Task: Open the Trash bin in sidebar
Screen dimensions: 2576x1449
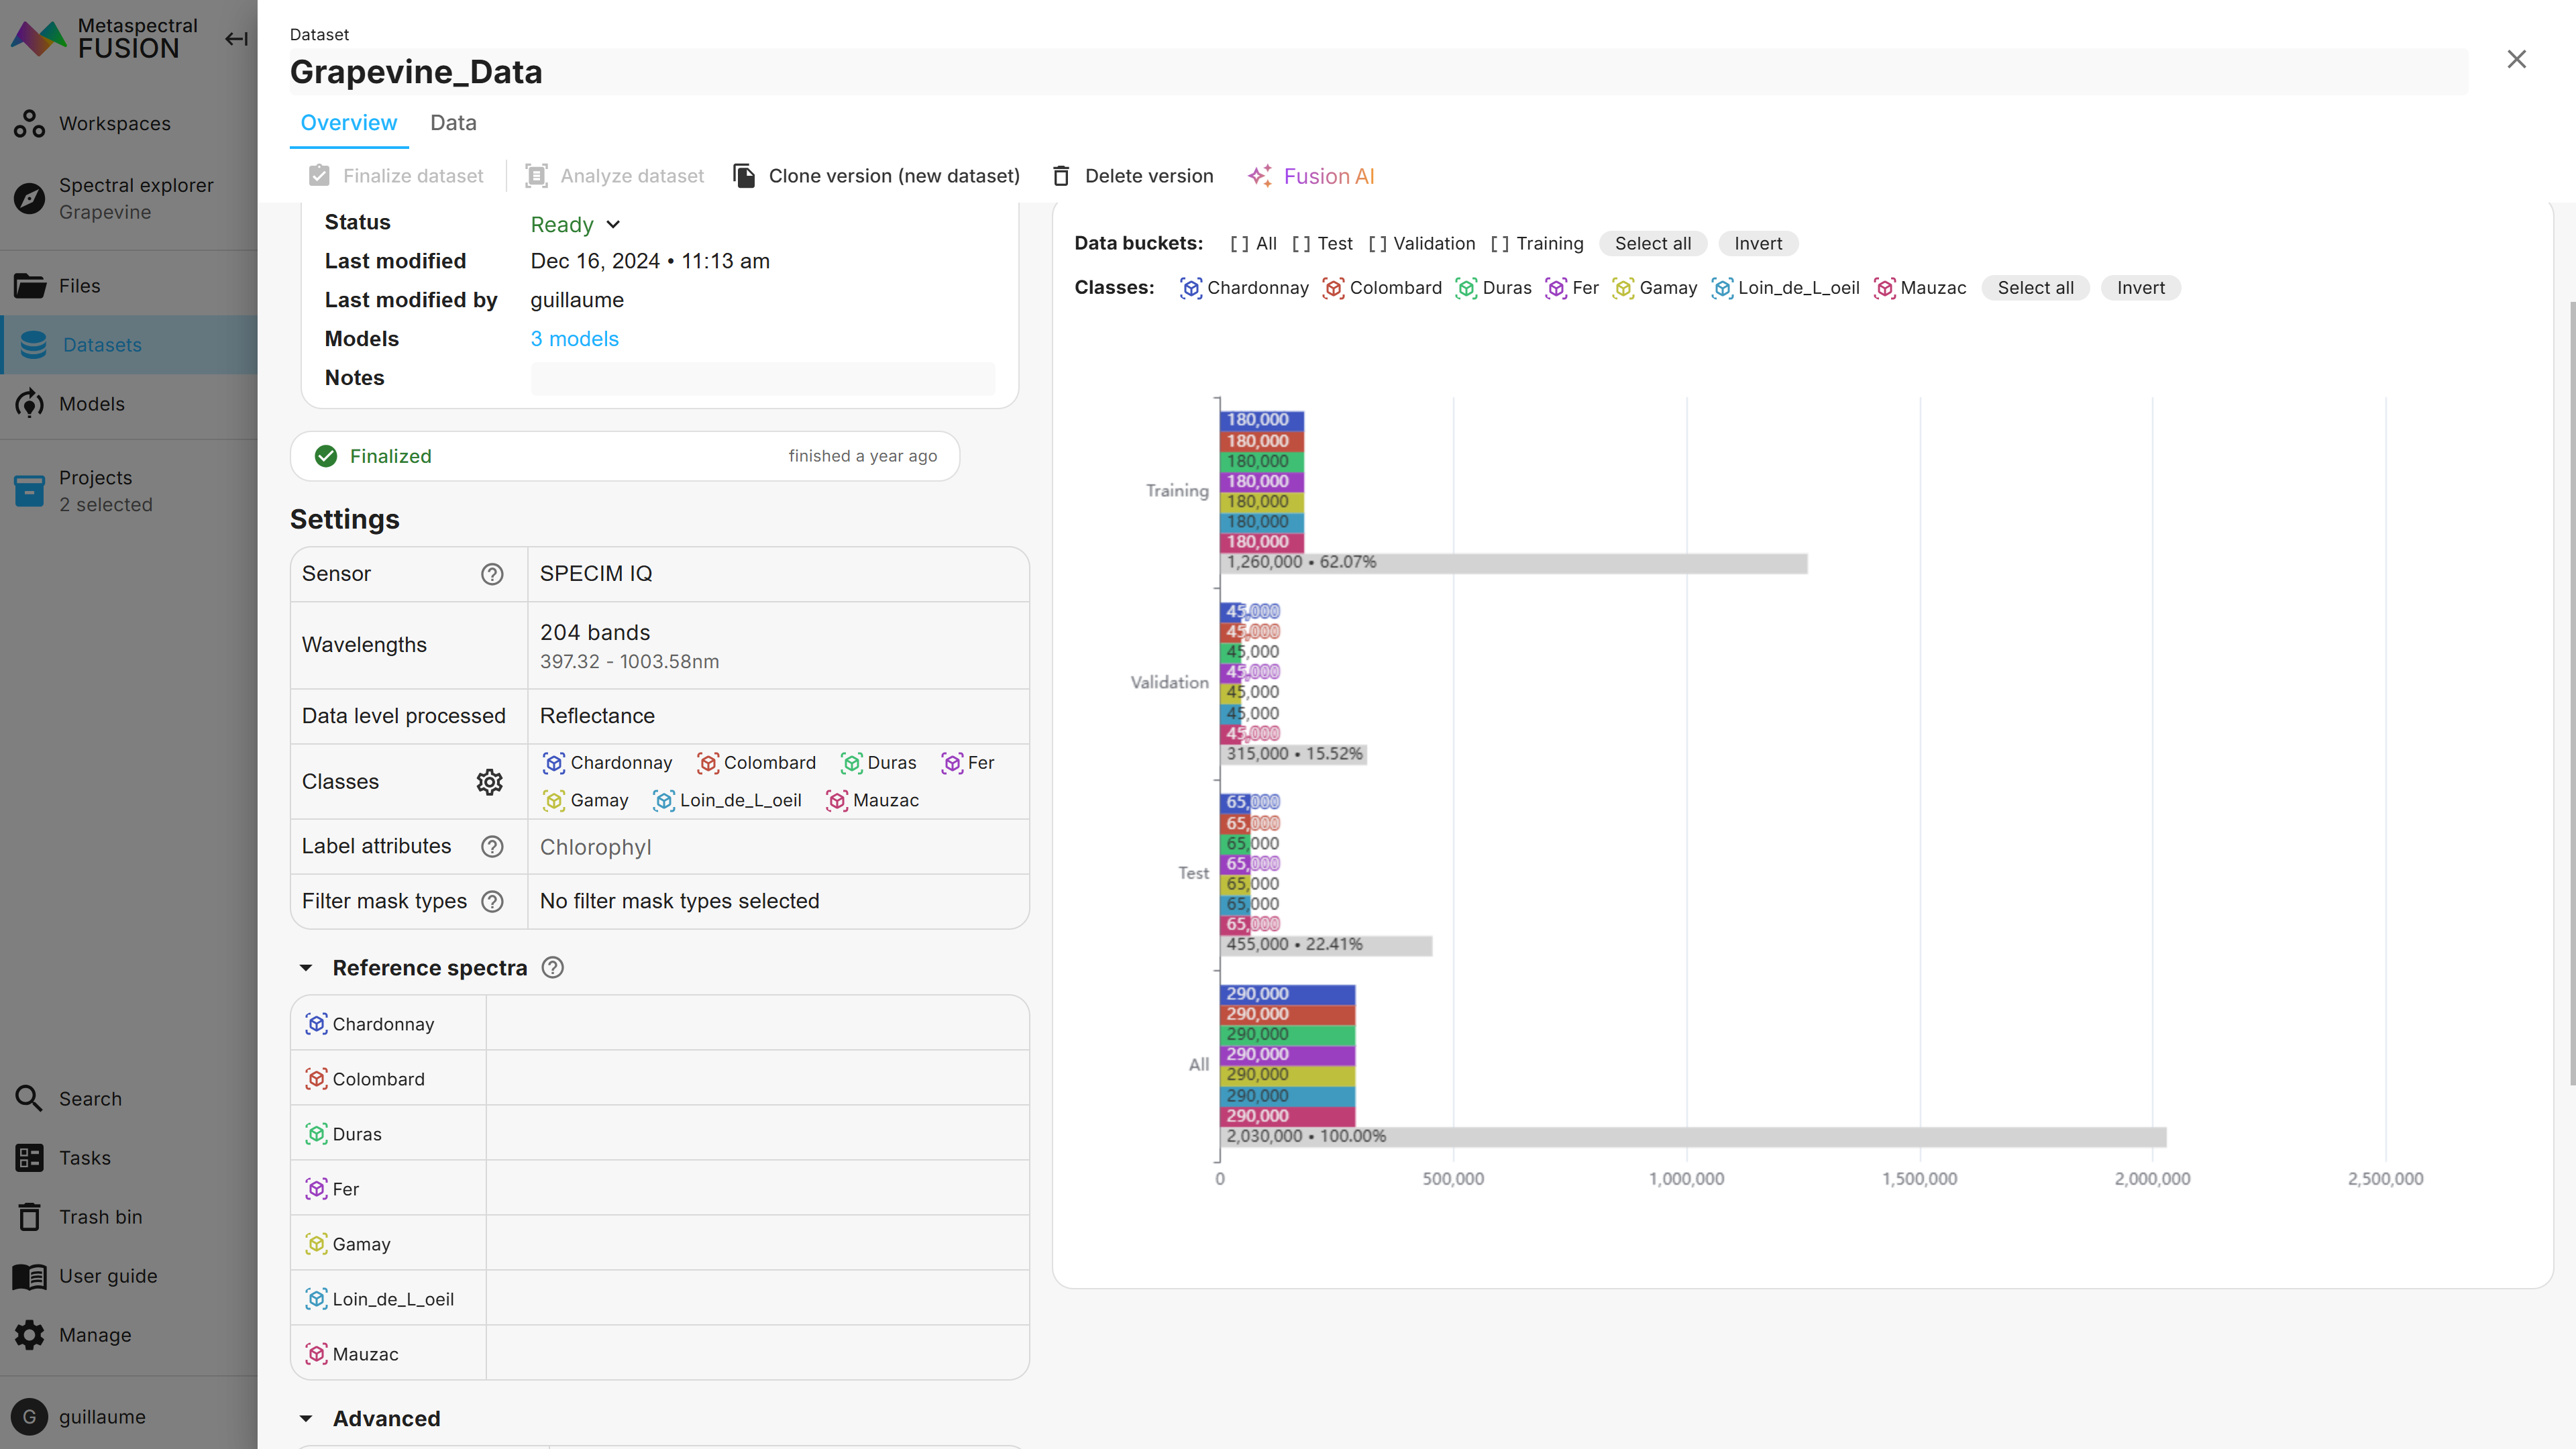Action: 100,1217
